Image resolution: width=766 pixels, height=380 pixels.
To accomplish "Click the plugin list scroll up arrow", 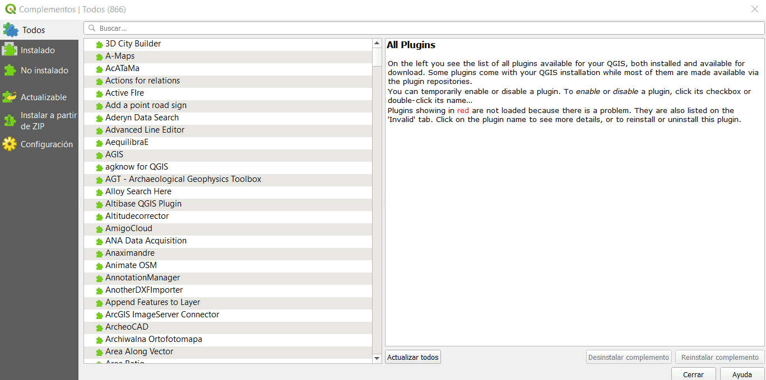I will 377,43.
